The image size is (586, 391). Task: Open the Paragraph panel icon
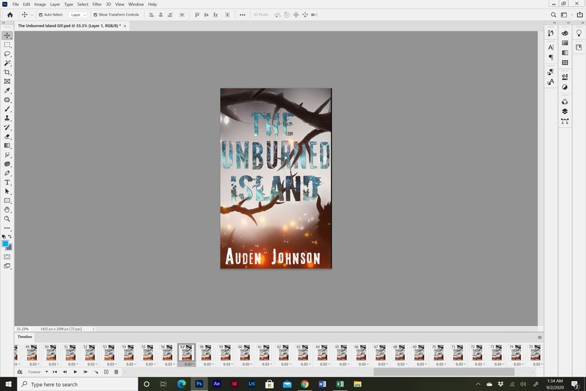pyautogui.click(x=551, y=56)
